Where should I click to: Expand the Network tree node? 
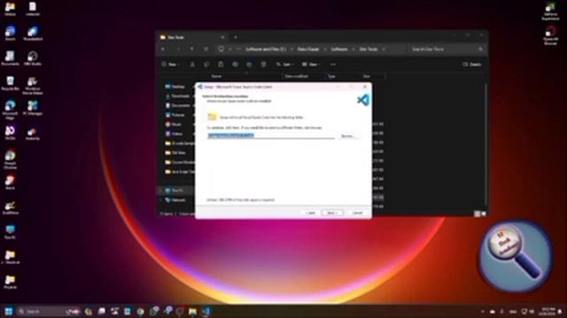(x=160, y=200)
